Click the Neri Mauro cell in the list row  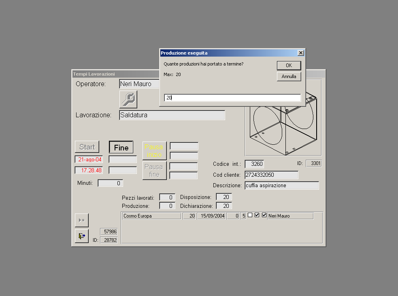coord(290,216)
